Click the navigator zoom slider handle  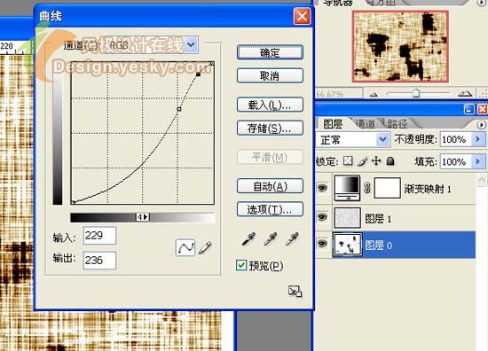coord(416,93)
